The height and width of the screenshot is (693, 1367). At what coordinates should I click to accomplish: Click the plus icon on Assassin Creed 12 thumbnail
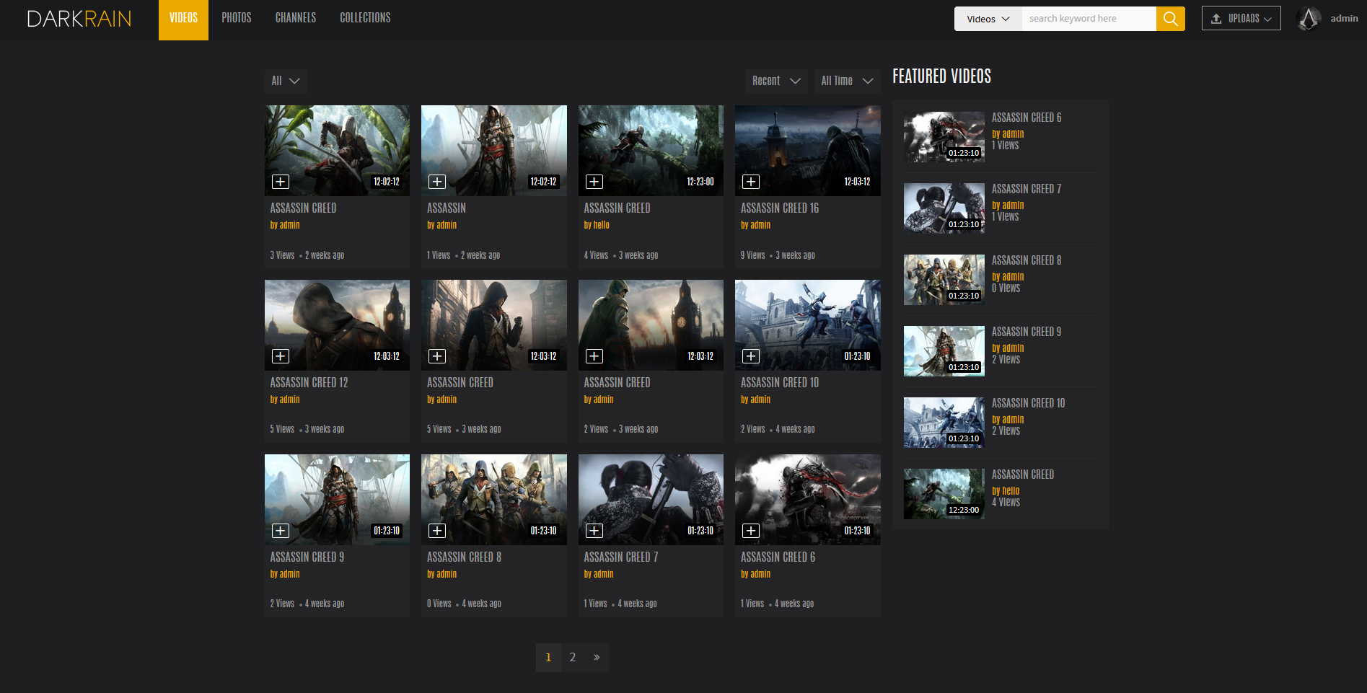point(281,356)
